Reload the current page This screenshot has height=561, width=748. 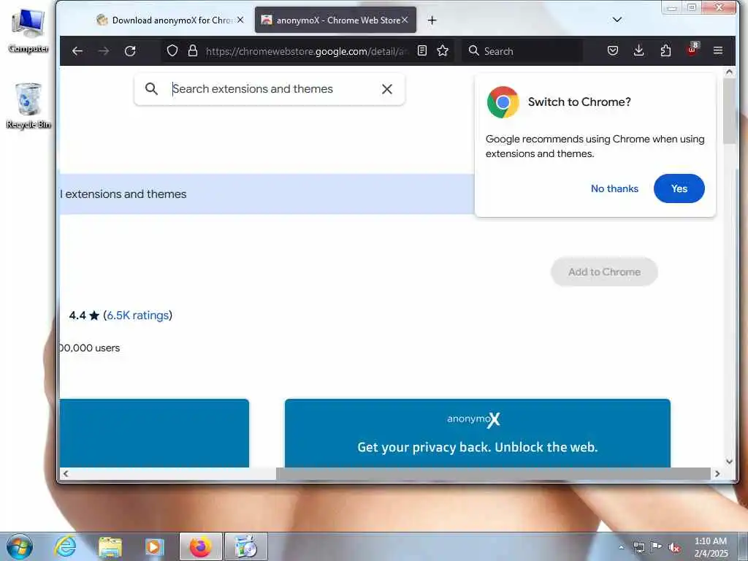pos(130,50)
